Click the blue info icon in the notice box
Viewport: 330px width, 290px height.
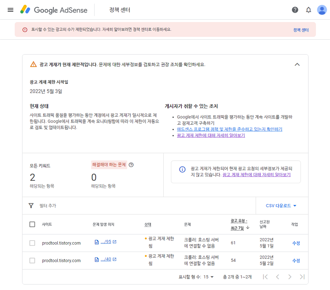182,170
